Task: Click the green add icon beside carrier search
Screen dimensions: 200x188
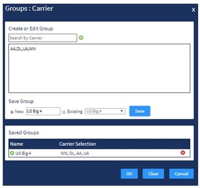Action: [x=81, y=38]
